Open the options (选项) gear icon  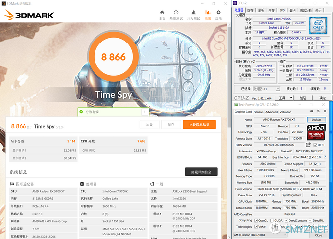(218, 12)
